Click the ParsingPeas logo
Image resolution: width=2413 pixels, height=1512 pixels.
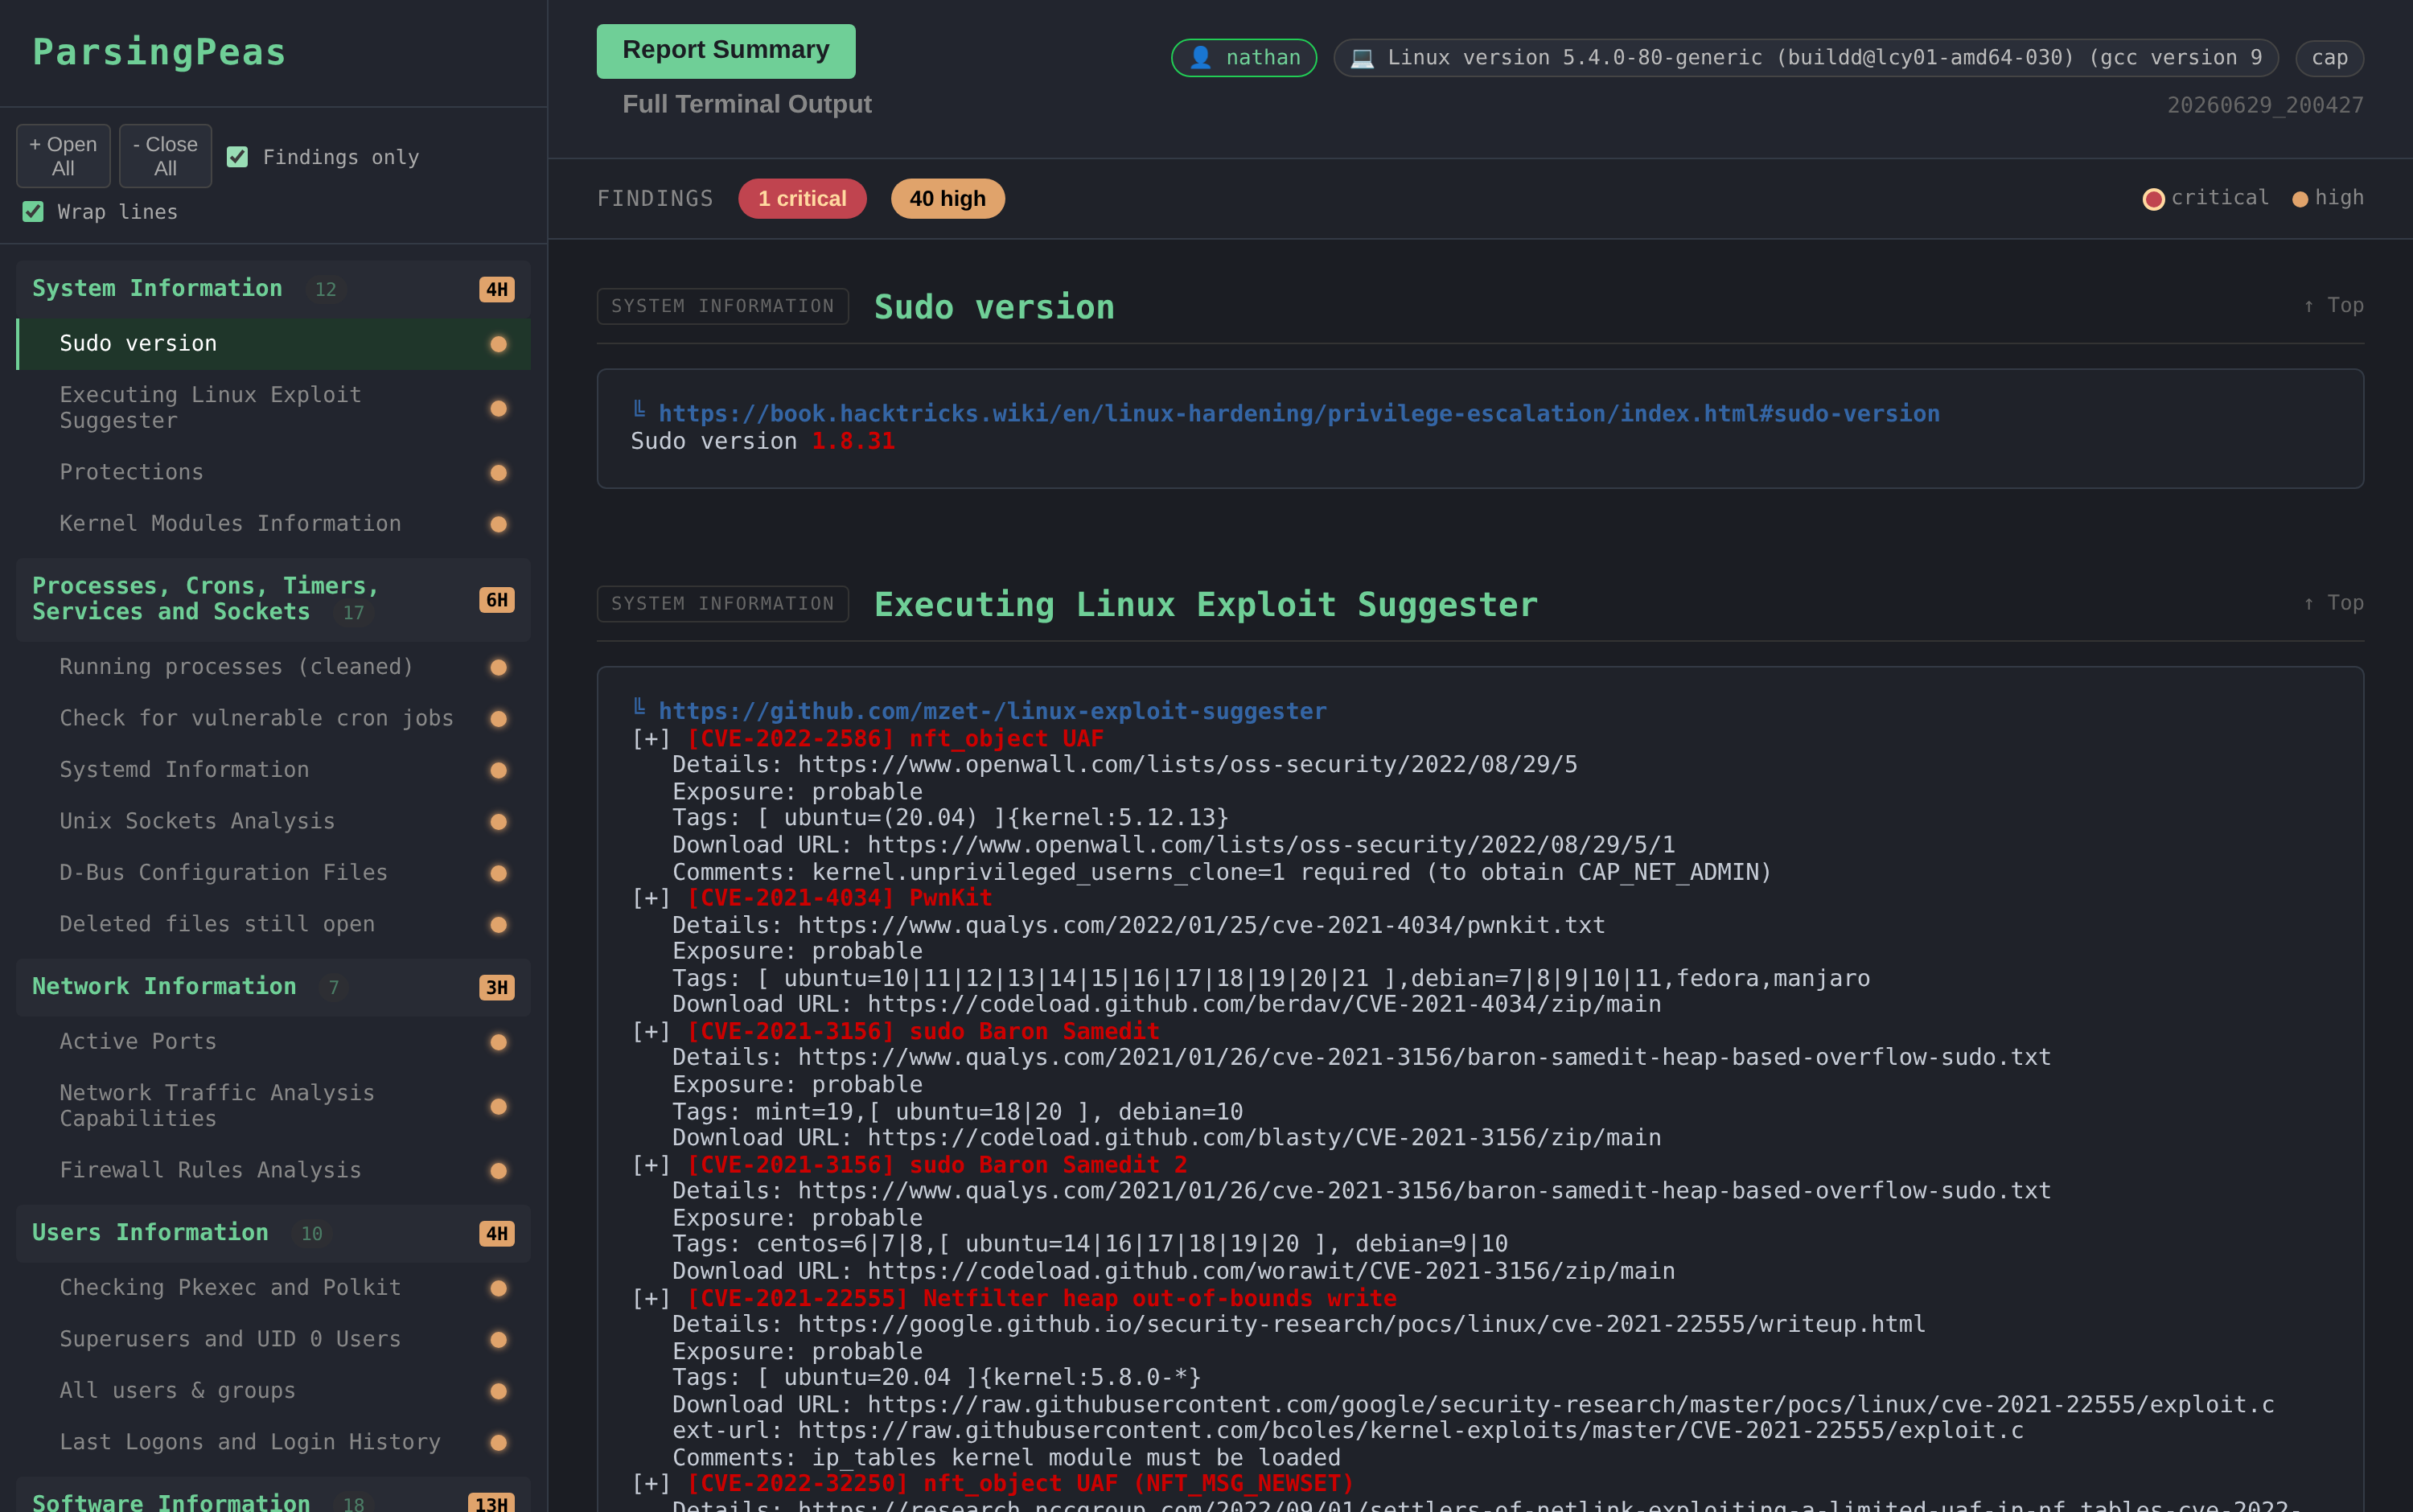pyautogui.click(x=159, y=52)
